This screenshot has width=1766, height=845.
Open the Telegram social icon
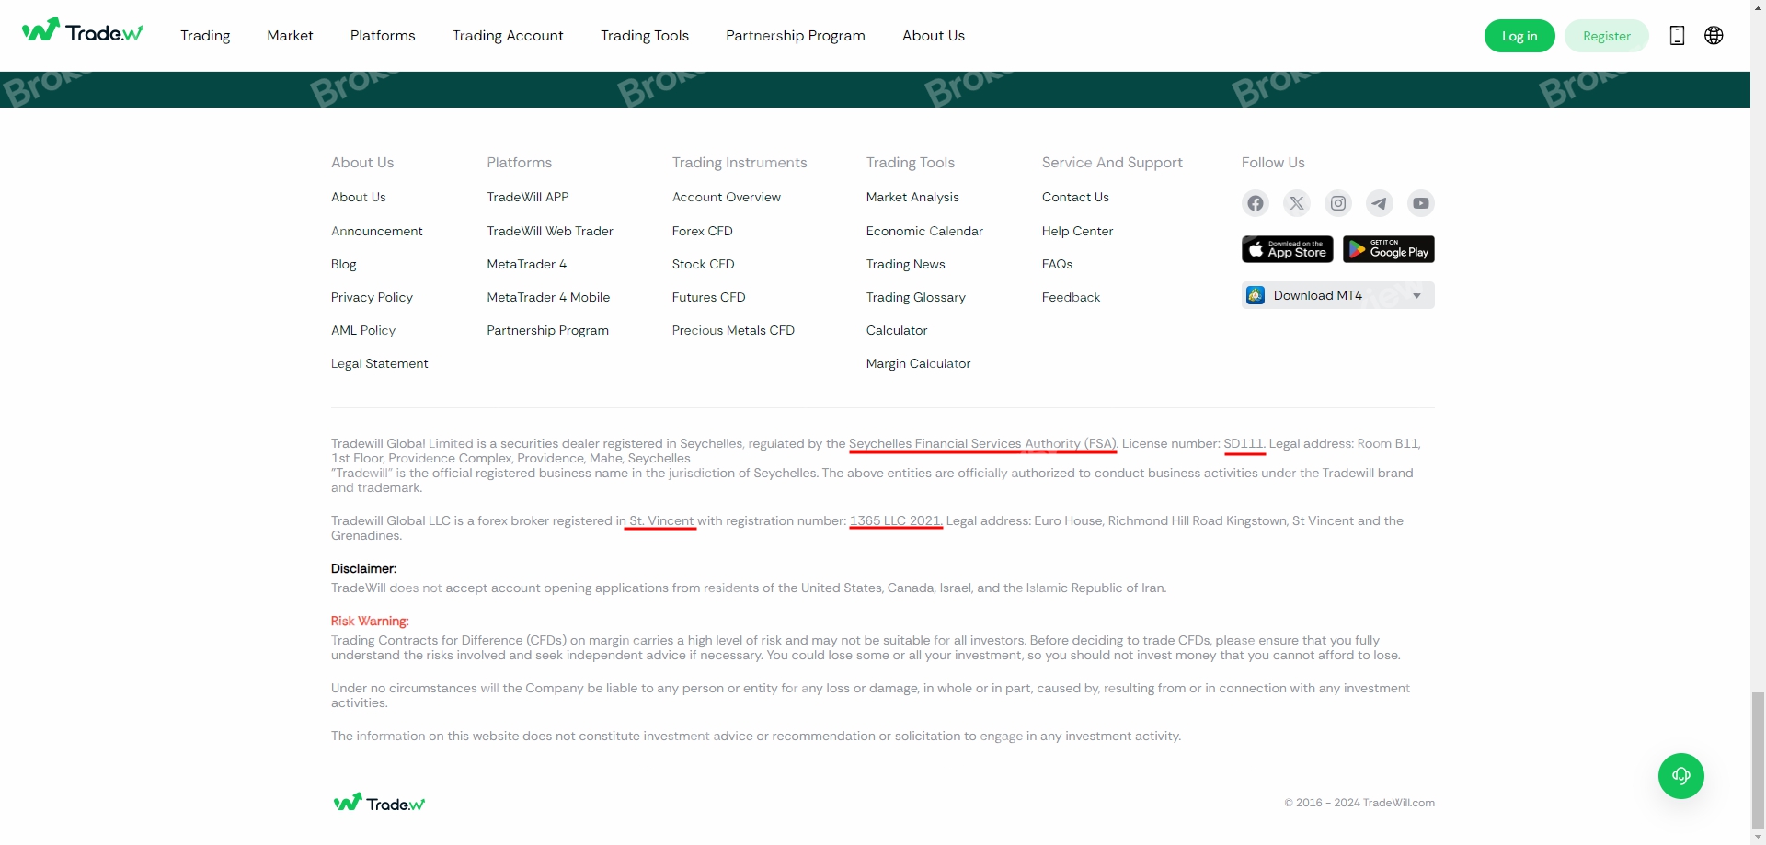[x=1379, y=203]
